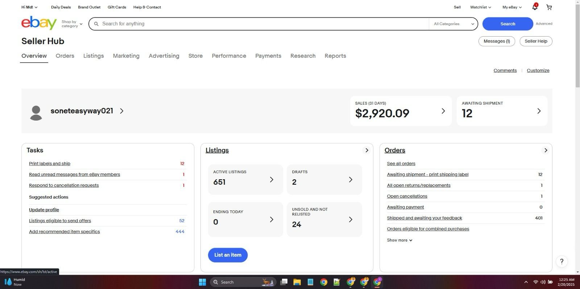Click the soneteasyway021 profile avatar
Viewport: 580px width, 289px height.
36,113
